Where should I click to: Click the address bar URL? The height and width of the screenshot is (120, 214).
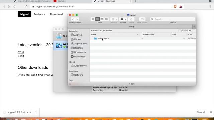pyautogui.click(x=55, y=7)
